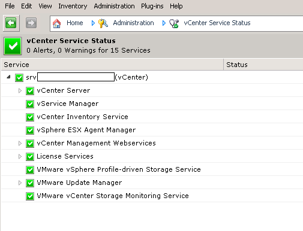
Task: Click green check icon for VMware Update Manager
Action: (30, 183)
